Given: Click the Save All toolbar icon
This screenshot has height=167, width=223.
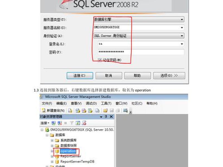Looking at the screenshot, I should point(117,110).
